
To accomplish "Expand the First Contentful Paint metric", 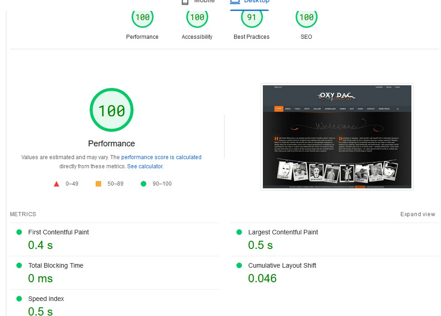I will click(114, 239).
